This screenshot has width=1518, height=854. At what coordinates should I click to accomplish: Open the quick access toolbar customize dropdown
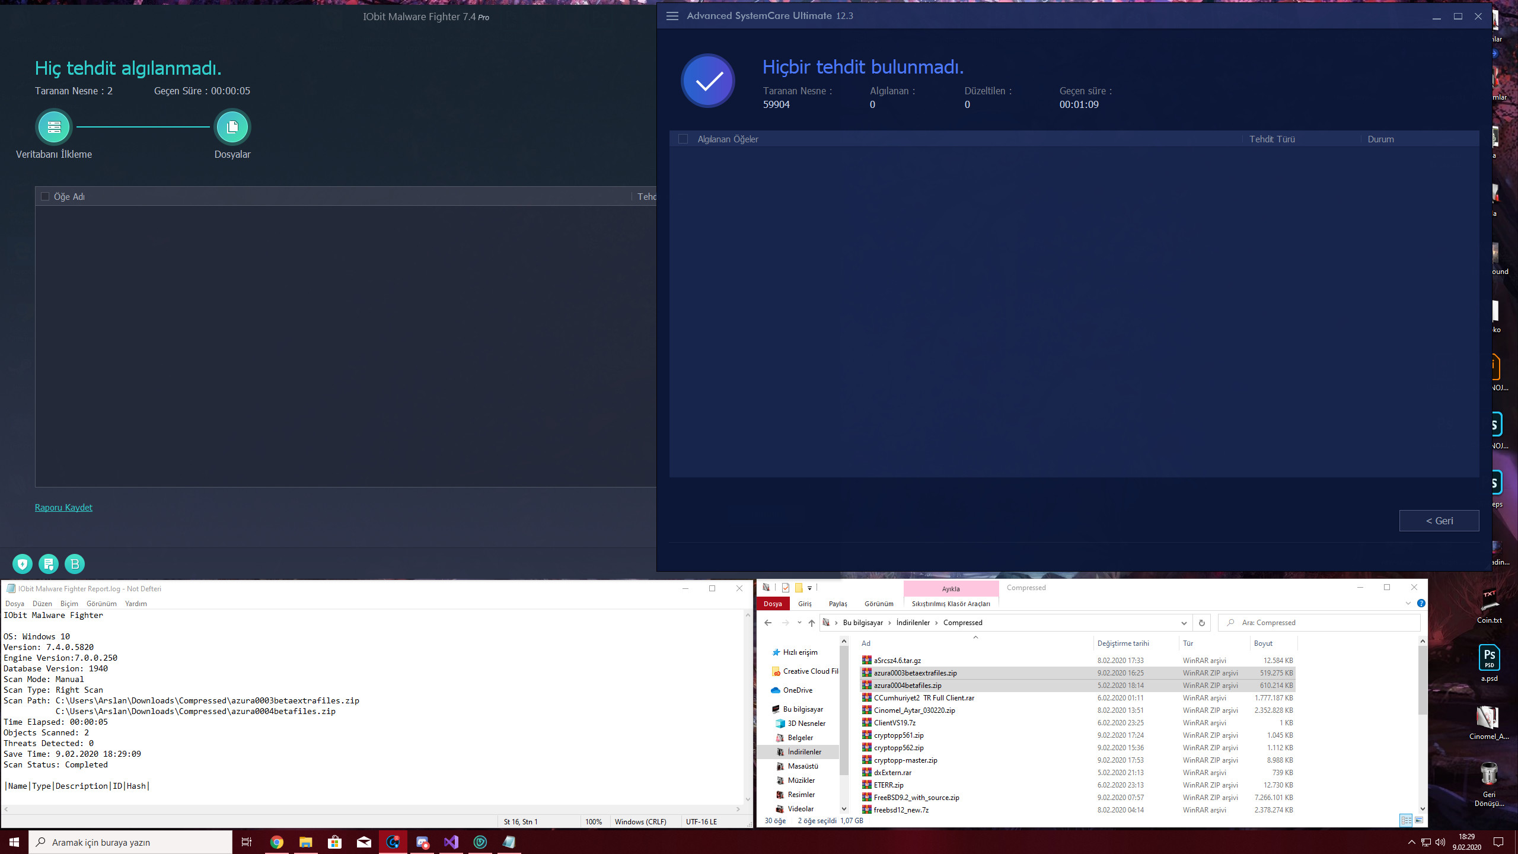809,588
